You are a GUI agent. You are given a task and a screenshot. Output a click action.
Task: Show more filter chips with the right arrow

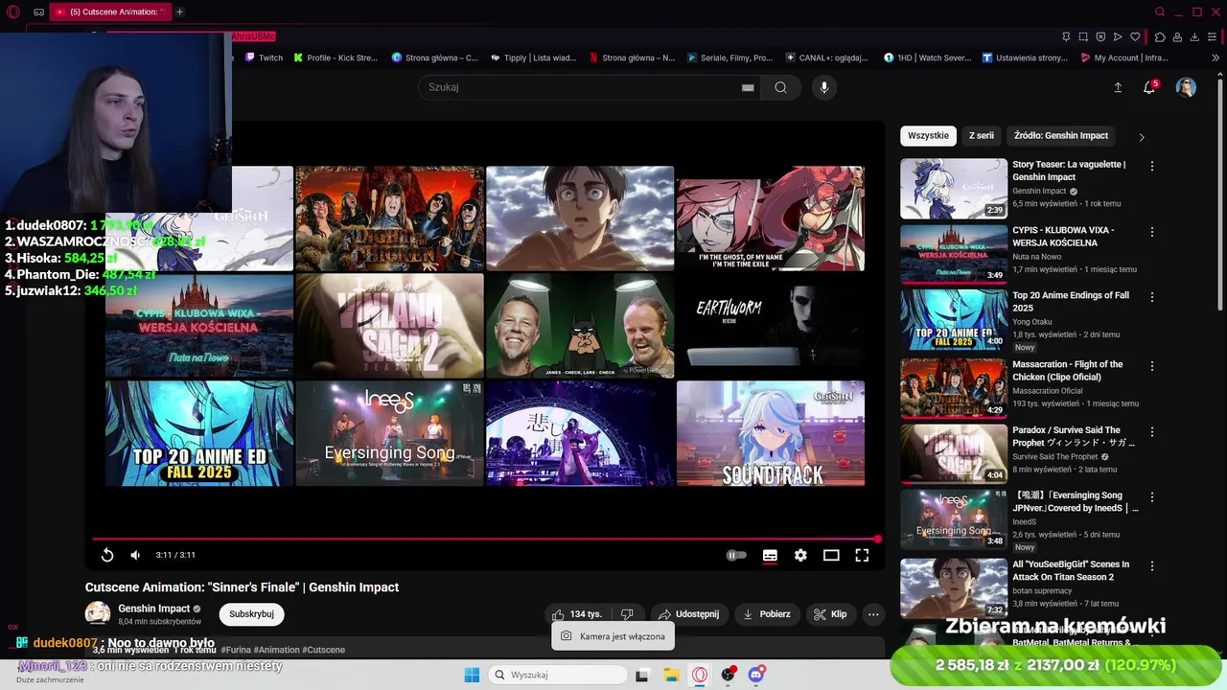[x=1142, y=137]
